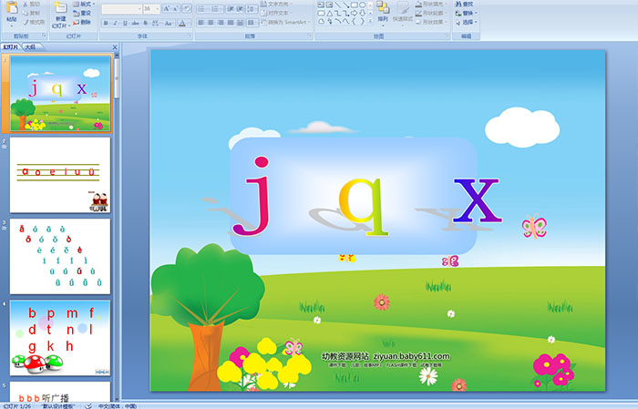Switch to Outline (大纲) pane tab
The image size is (638, 409).
coord(30,47)
